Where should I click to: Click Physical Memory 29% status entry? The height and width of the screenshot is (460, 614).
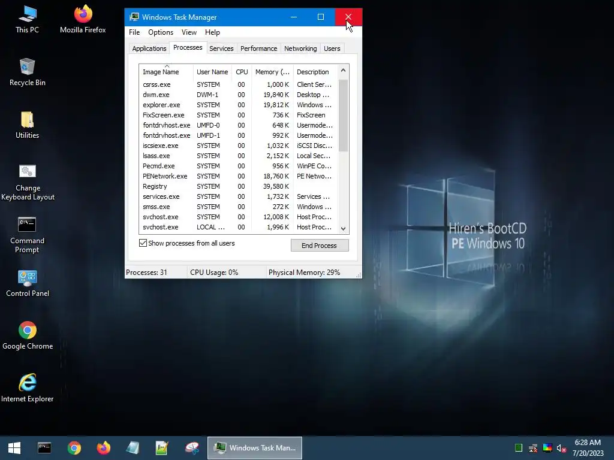pyautogui.click(x=304, y=273)
